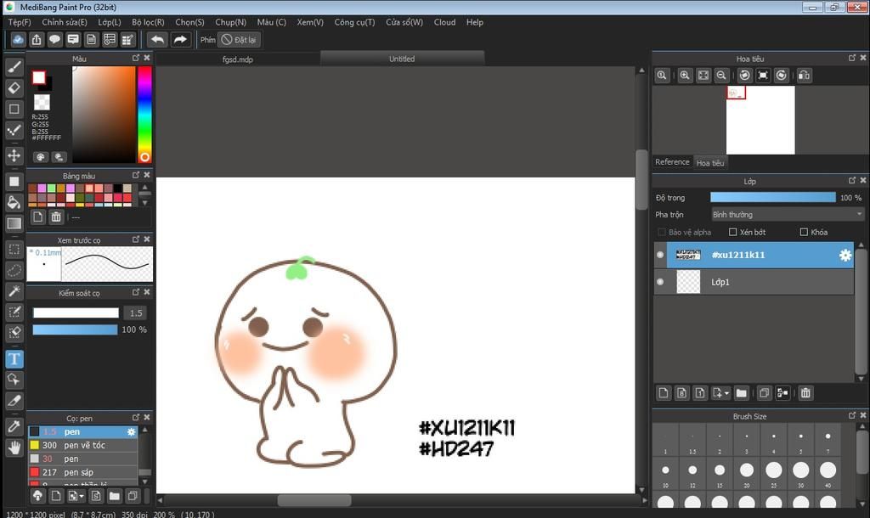Select the Magic Wand tool
Image resolution: width=870 pixels, height=518 pixels.
[x=14, y=290]
